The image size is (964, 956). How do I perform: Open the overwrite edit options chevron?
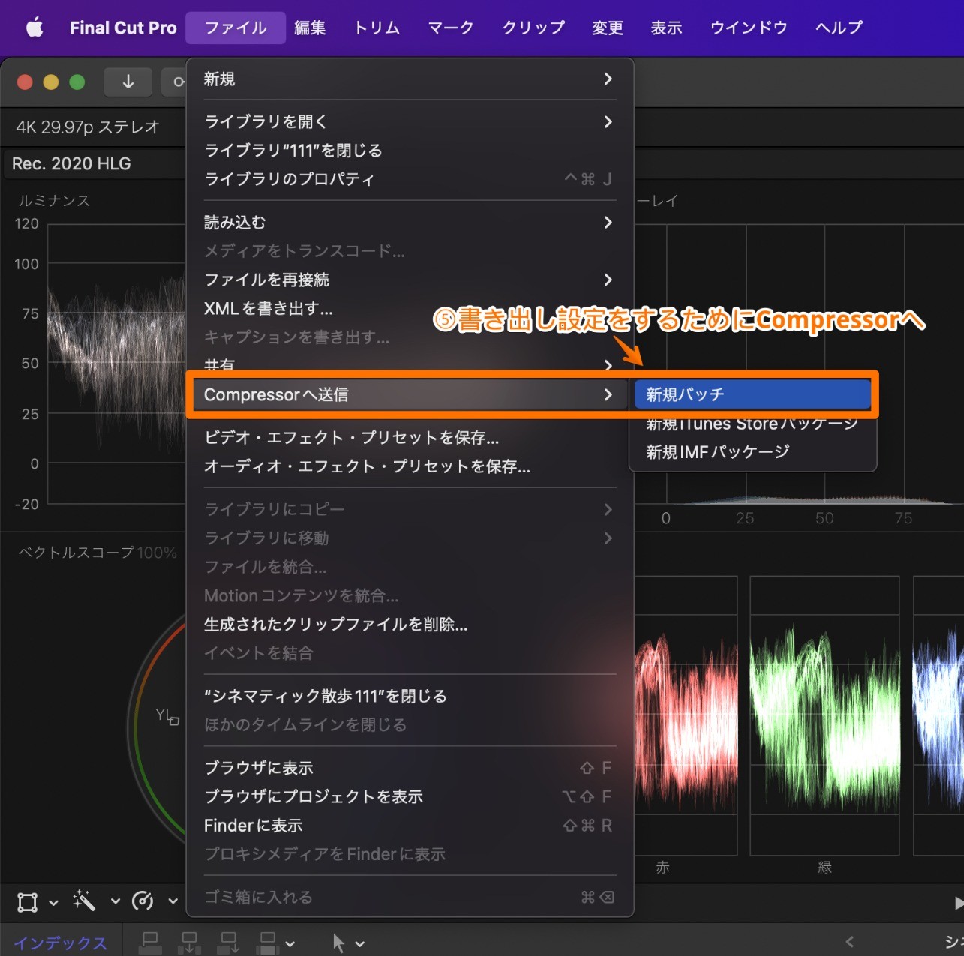tap(290, 944)
